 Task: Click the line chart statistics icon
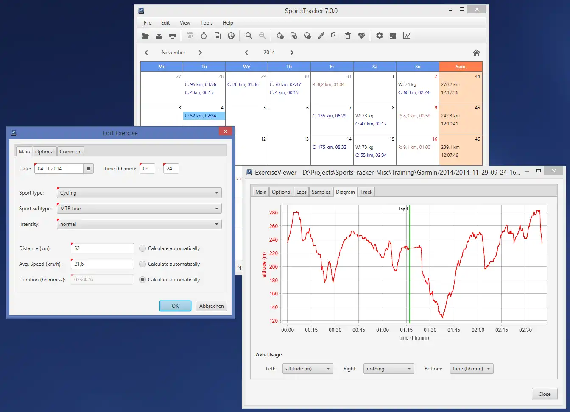[407, 36]
